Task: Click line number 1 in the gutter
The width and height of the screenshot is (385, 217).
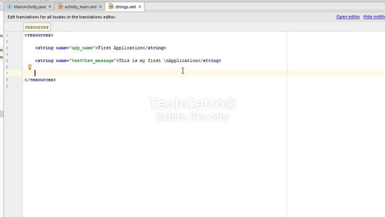Action: (x=7, y=35)
